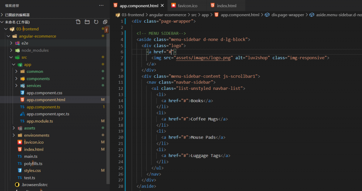Switch to the index.html tab
This screenshot has height=191, width=362.
pos(227,6)
